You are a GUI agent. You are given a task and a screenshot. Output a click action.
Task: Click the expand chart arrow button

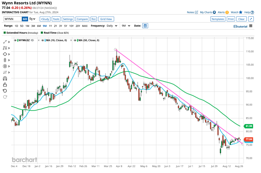click(x=251, y=19)
